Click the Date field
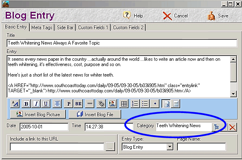Image resolution: width=242 pixels, height=160 pixels. point(44,127)
